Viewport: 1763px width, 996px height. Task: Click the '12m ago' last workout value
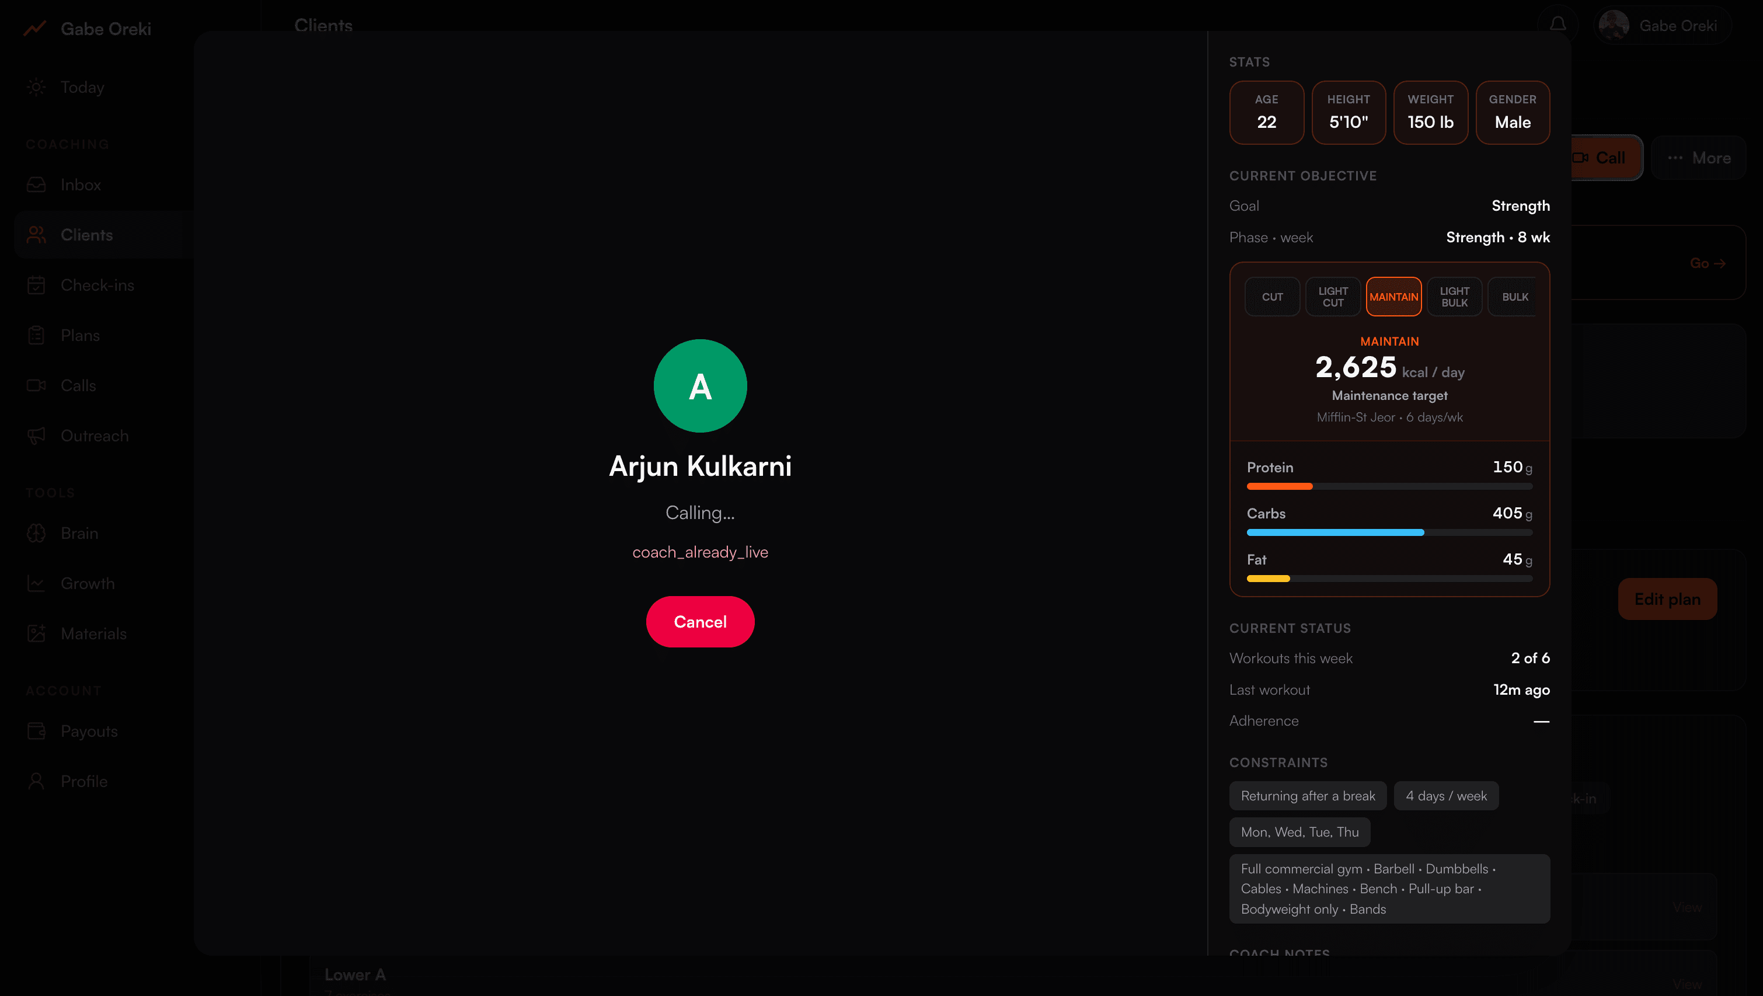tap(1521, 689)
